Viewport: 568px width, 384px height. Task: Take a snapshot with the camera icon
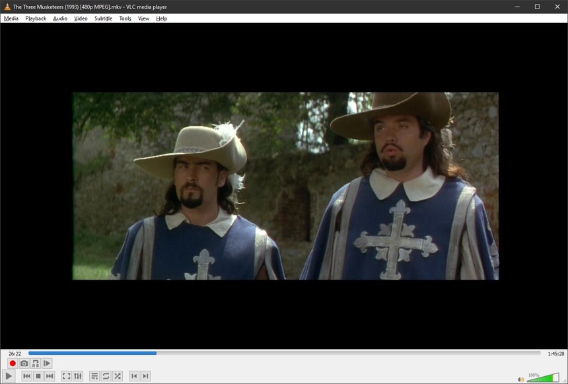(24, 363)
